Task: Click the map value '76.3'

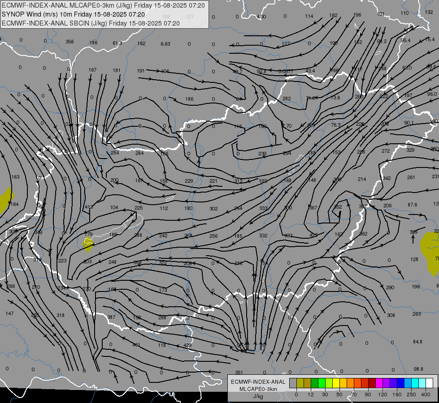Action: pos(336,125)
